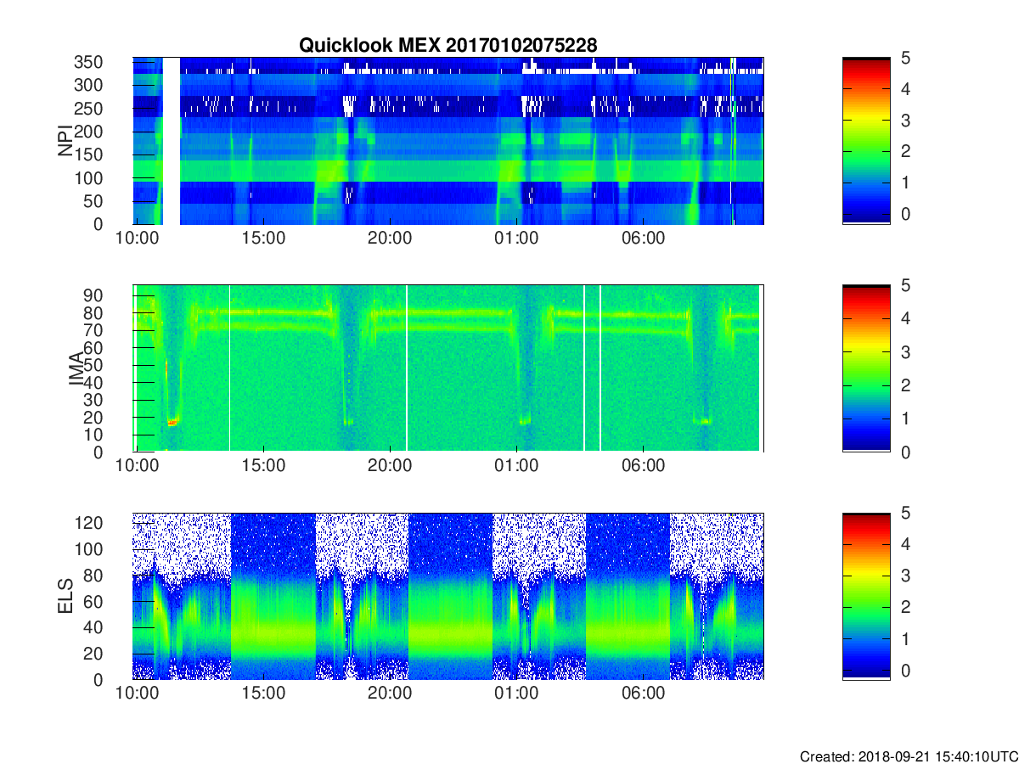Click the red hotspot in IMA panel
The height and width of the screenshot is (764, 1019).
click(x=172, y=421)
